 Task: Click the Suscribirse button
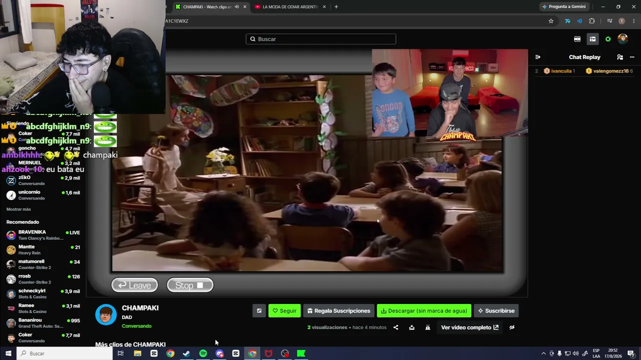pyautogui.click(x=496, y=310)
